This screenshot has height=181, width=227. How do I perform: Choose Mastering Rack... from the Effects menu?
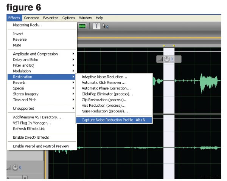pos(42,25)
